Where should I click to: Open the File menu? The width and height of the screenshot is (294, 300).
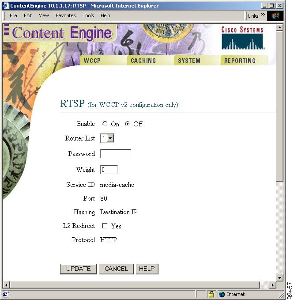coord(13,15)
